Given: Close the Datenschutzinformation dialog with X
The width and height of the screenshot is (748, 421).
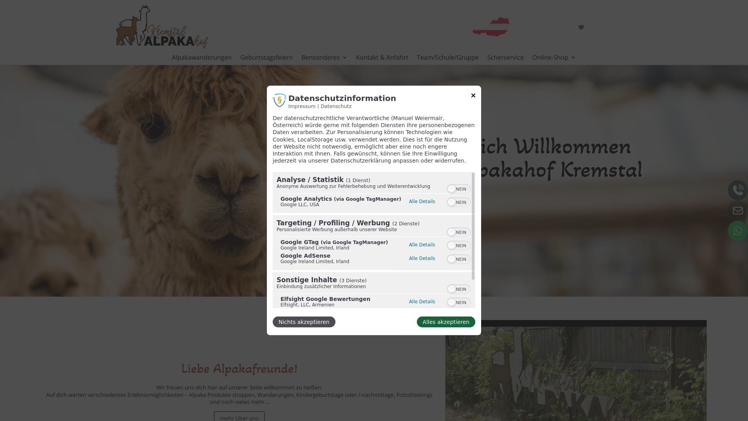Looking at the screenshot, I should 473,96.
